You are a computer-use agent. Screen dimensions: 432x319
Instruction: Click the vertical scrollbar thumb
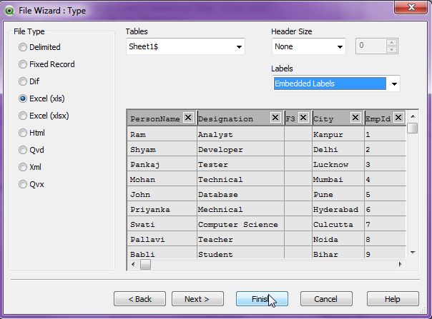click(x=413, y=128)
